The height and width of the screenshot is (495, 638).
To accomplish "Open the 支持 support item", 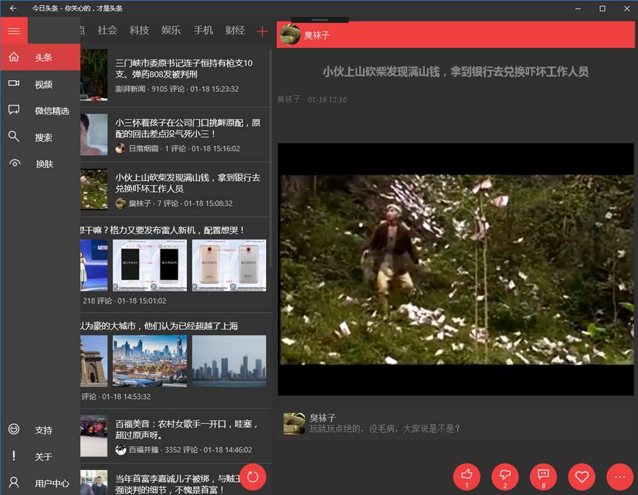I will [40, 430].
